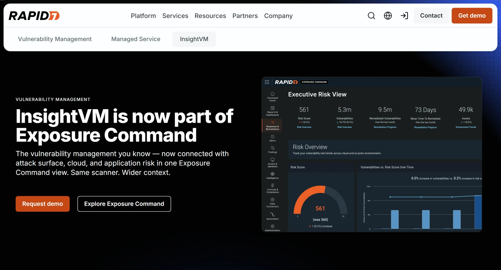Viewport: 501px width, 270px height.
Task: Click the Request demo button
Action: coord(43,204)
